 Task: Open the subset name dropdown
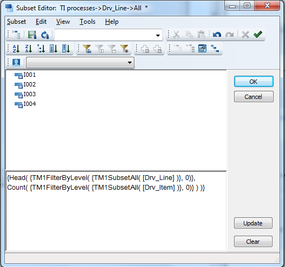108,35
